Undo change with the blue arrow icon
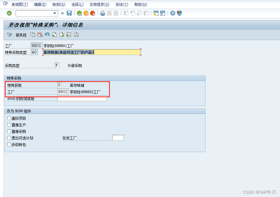280x197 pixels. tap(47, 34)
